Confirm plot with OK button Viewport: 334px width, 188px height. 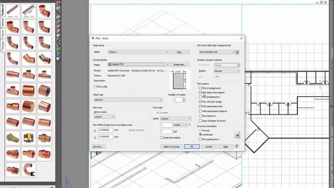click(x=192, y=147)
